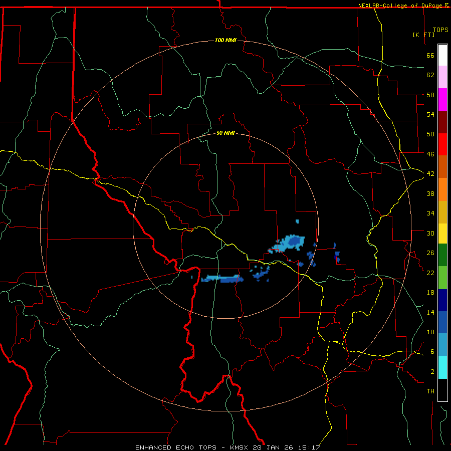Click the dark orange 46 legend swatch
The width and height of the screenshot is (451, 451).
(442, 167)
